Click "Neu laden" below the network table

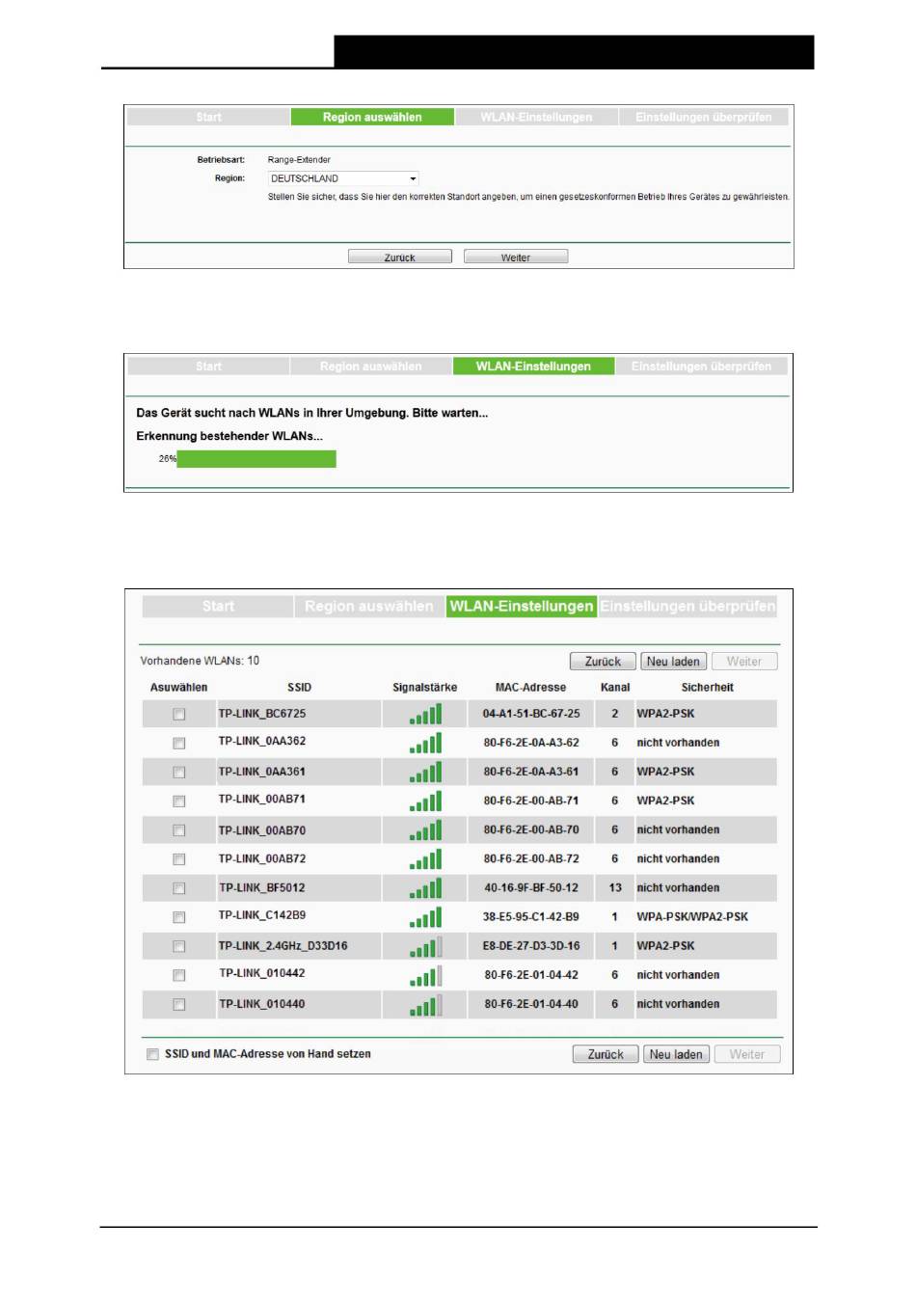(676, 1054)
